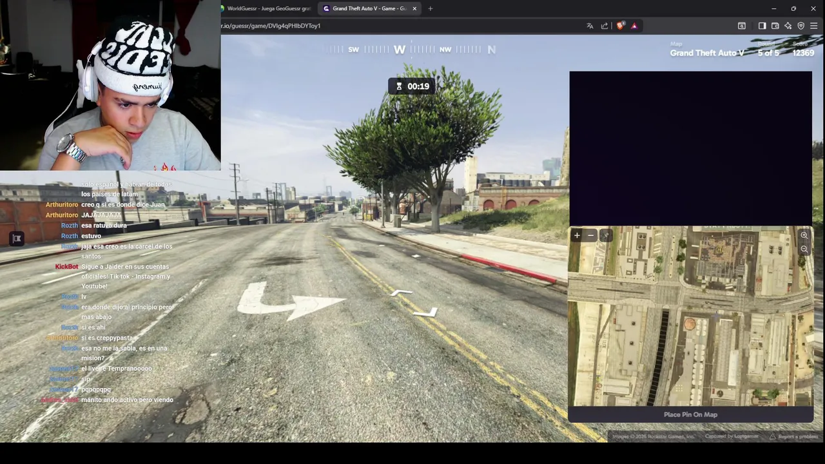The image size is (825, 464).
Task: Open Brave Shields lion icon
Action: point(620,26)
